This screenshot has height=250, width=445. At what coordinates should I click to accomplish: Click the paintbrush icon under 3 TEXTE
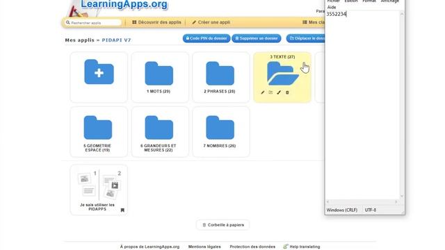tap(279, 92)
